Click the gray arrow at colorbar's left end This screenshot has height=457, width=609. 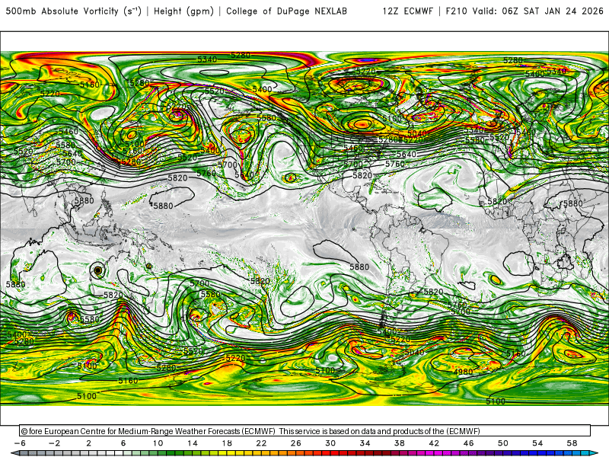(14, 453)
